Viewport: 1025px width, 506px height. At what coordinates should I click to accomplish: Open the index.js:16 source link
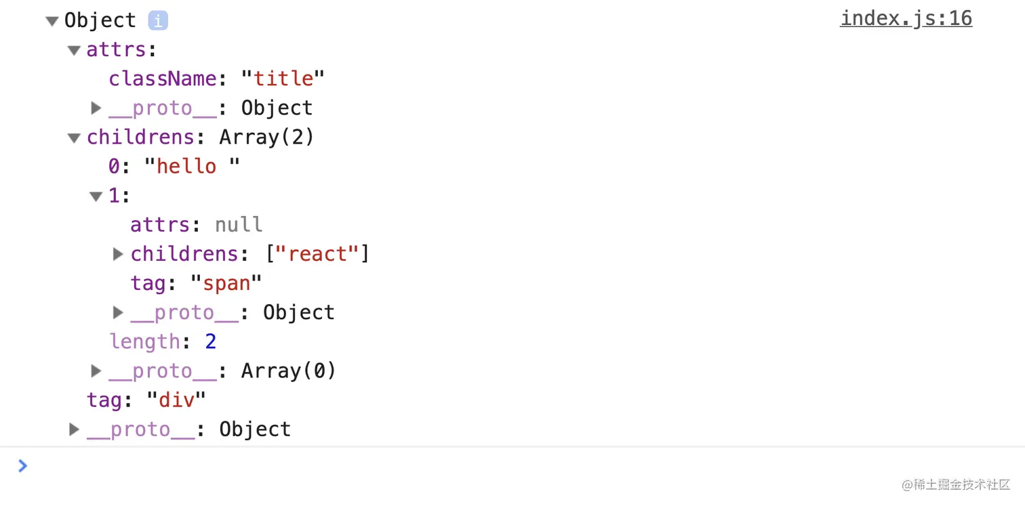pyautogui.click(x=906, y=18)
